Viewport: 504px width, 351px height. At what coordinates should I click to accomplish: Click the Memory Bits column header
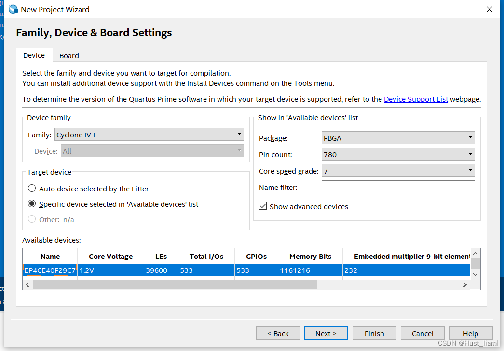[310, 256]
